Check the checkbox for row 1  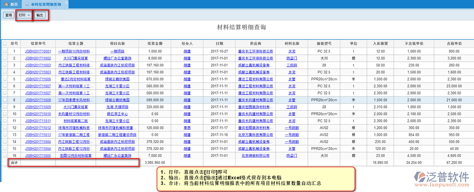(x=5, y=52)
